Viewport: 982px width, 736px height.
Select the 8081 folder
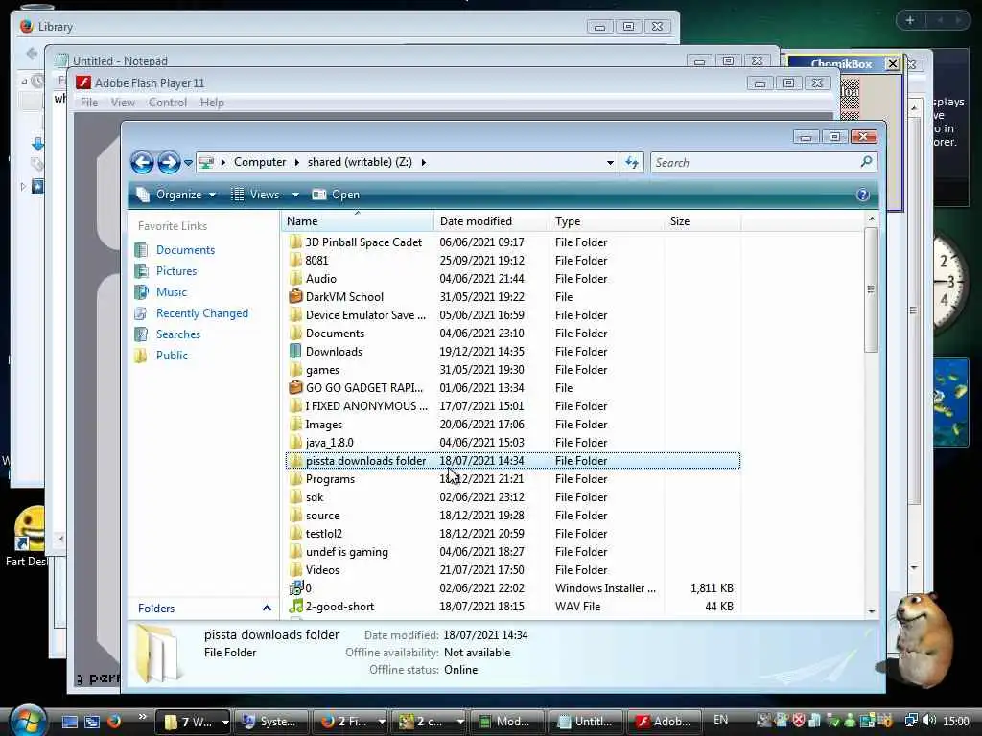click(316, 261)
